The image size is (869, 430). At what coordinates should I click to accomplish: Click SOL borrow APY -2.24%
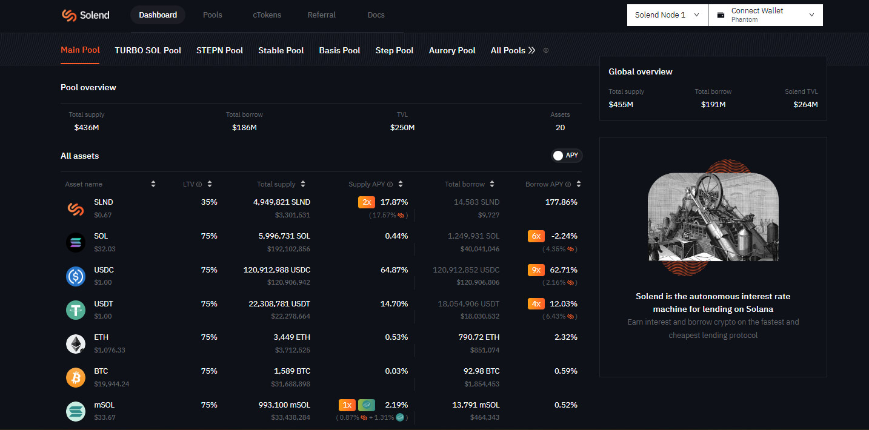565,236
